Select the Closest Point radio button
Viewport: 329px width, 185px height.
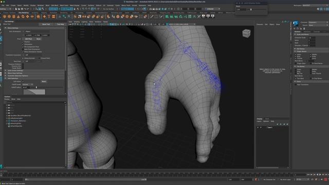39,58
